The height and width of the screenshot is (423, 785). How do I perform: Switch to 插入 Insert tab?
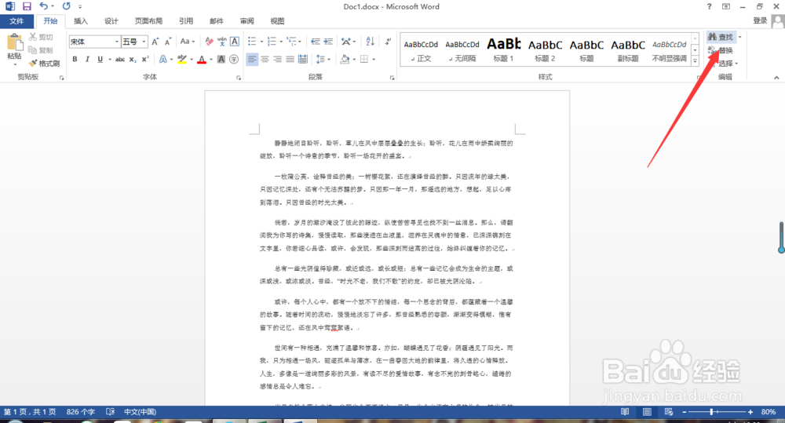(81, 21)
